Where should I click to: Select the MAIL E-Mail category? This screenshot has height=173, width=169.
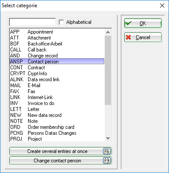click(x=57, y=85)
